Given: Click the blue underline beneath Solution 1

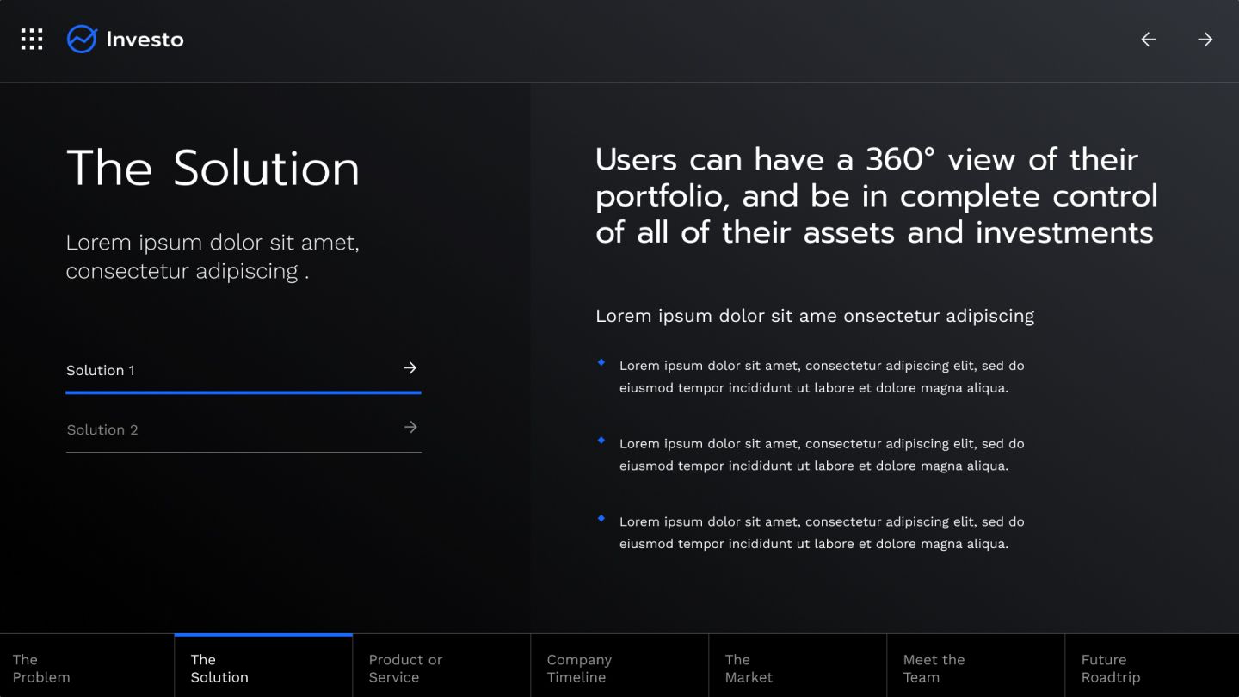Looking at the screenshot, I should 243,392.
